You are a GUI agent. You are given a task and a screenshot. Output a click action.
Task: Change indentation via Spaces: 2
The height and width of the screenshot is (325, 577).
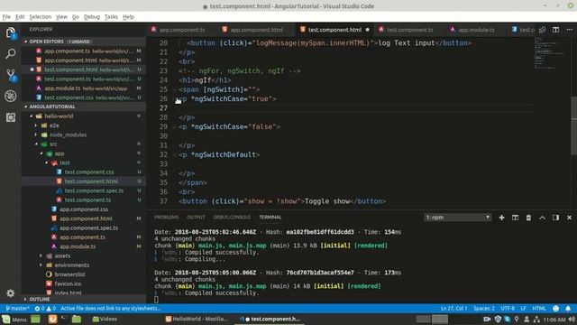click(x=484, y=309)
